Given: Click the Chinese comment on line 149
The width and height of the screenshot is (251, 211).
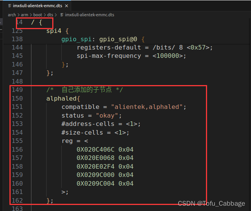Looking at the screenshot, I should [84, 90].
